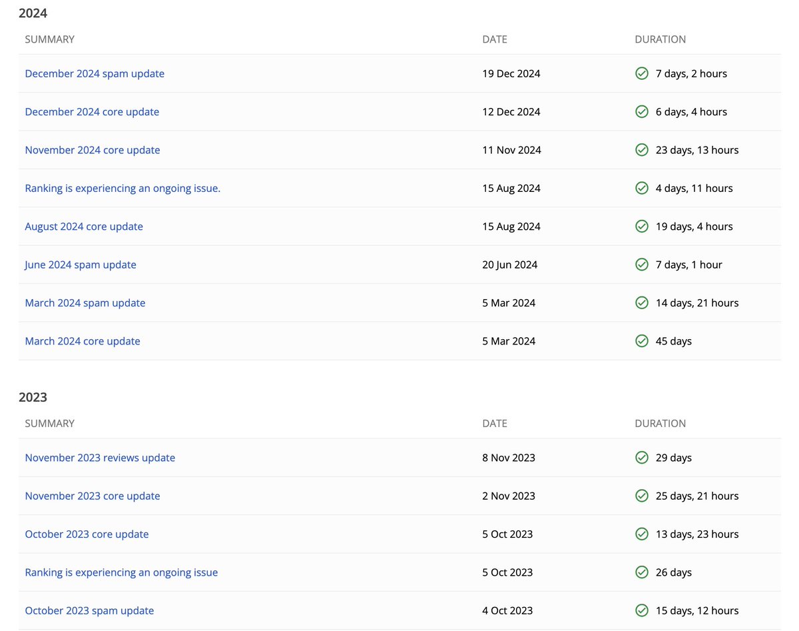Open the December 2024 core update link

point(92,112)
